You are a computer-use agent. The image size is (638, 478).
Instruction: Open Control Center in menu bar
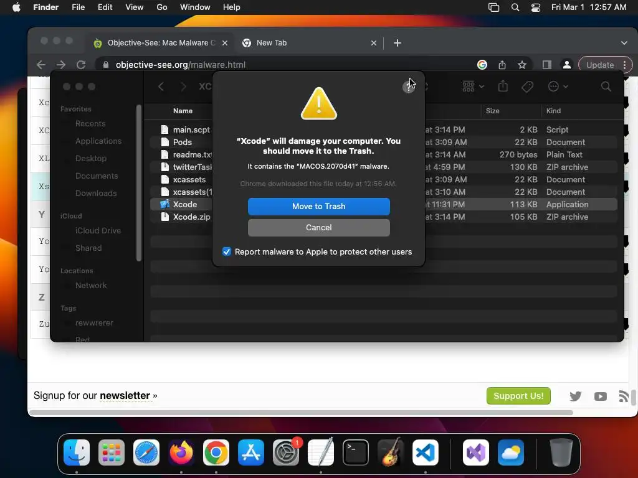536,7
